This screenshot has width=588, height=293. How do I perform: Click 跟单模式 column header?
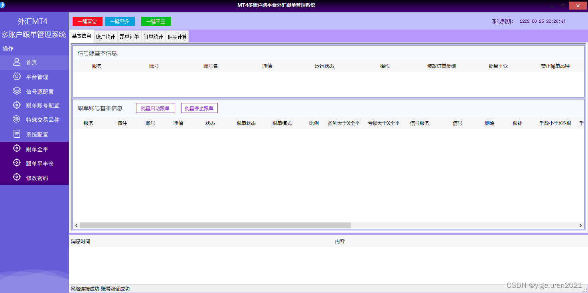(282, 123)
